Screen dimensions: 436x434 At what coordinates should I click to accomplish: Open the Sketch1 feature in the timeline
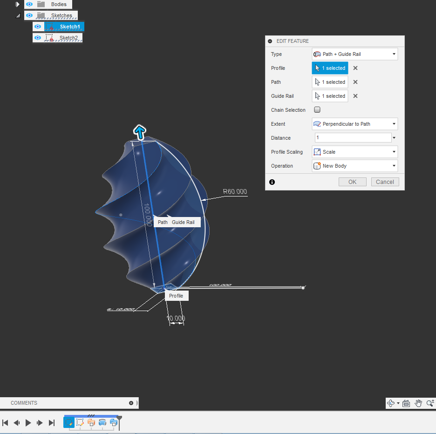click(68, 422)
